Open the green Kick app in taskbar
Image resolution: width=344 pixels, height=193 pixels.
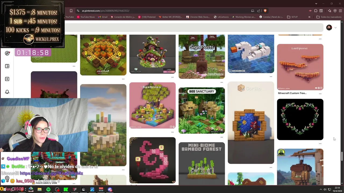[x=66, y=190]
